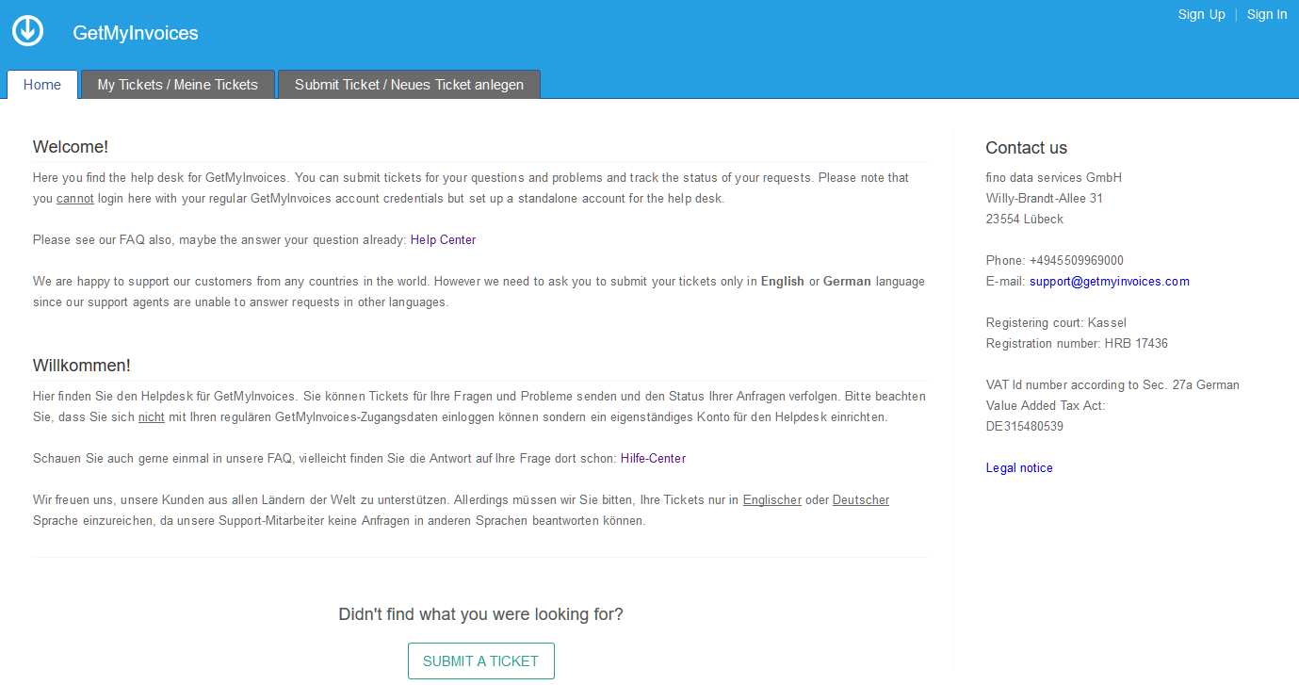Follow the Help Center link

pyautogui.click(x=443, y=239)
